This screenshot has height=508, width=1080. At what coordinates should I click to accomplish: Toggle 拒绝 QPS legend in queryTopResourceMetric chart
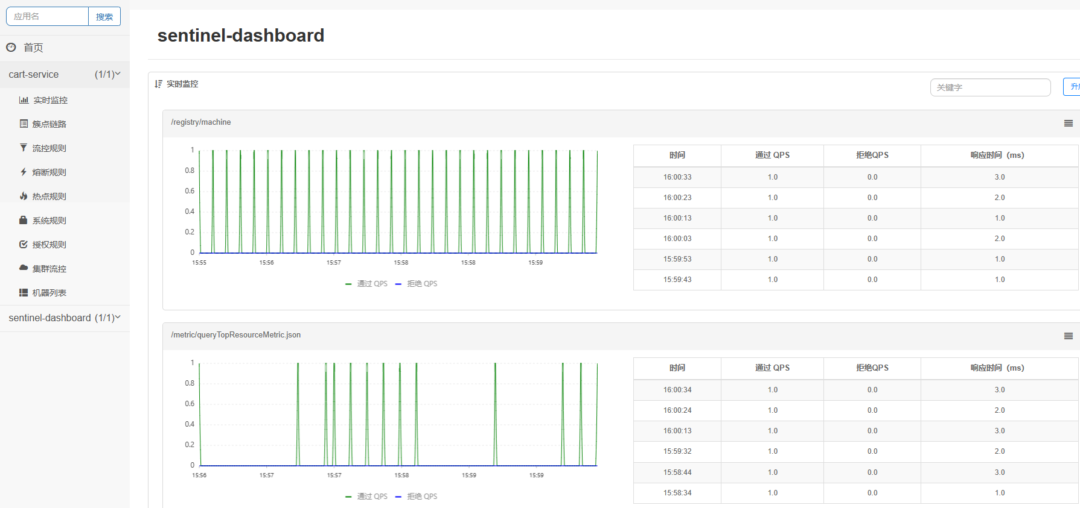point(416,497)
